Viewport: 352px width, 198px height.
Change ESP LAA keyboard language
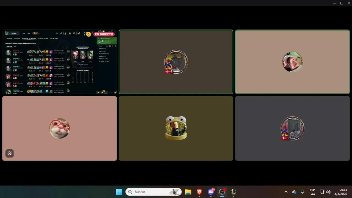312,192
